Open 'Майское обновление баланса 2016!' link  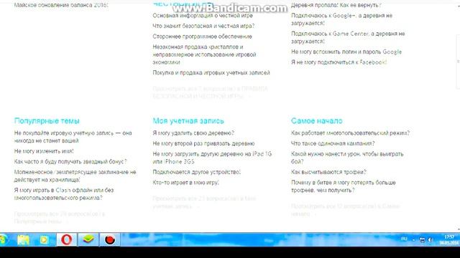coord(61,5)
